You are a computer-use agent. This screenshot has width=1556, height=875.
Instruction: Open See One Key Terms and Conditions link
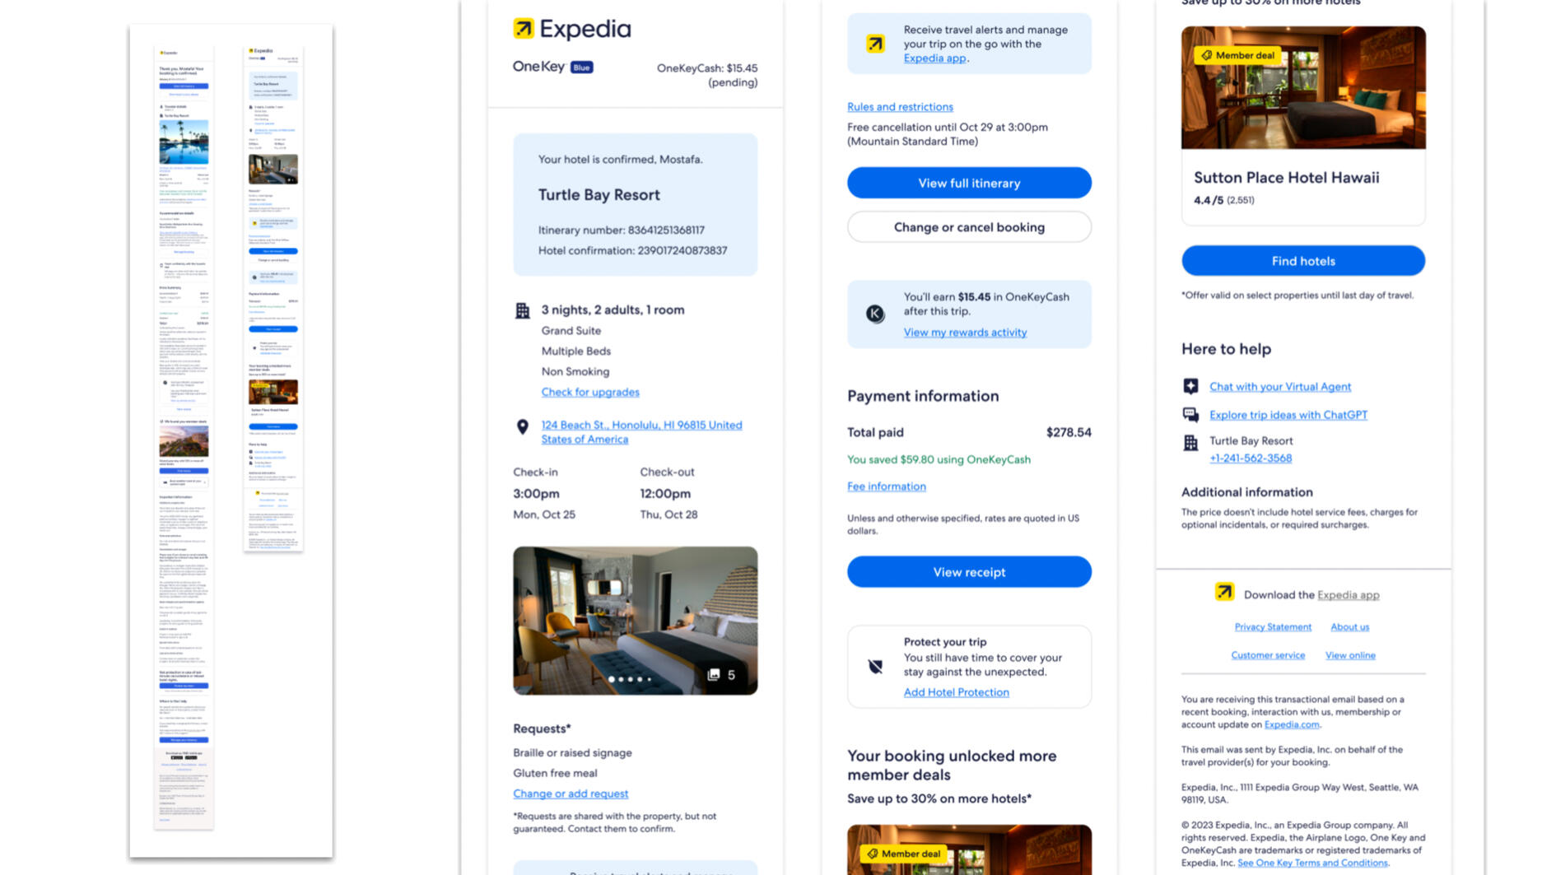click(1311, 863)
